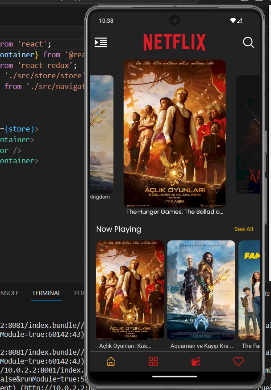Click 'react-redux' import string in editor

(x=46, y=65)
